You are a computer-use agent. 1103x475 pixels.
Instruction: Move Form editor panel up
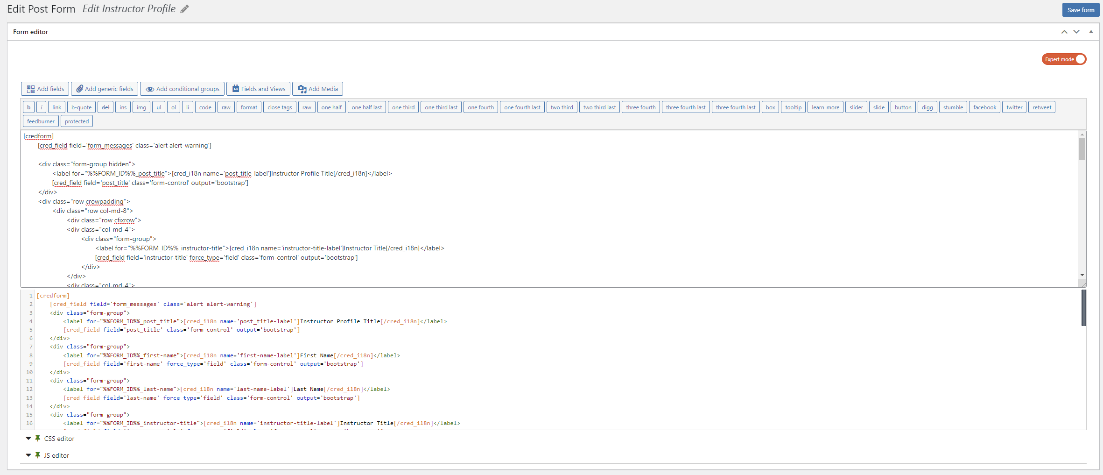coord(1064,32)
